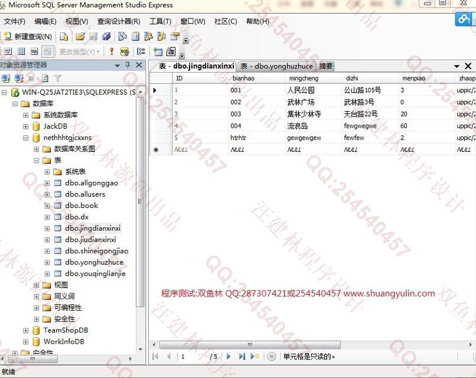Collapse the nethhhtgjcxxns database node

coord(26,138)
